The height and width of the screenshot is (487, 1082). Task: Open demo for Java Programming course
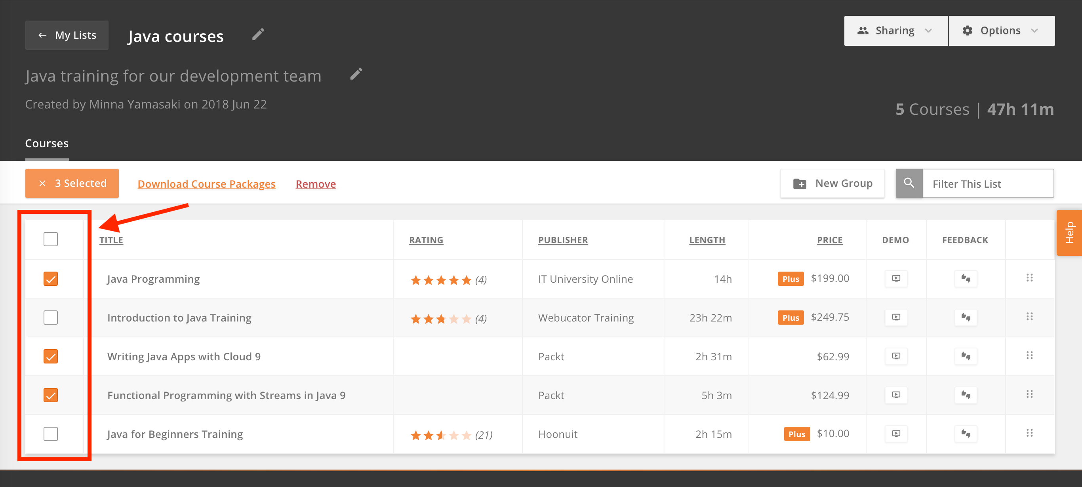895,279
